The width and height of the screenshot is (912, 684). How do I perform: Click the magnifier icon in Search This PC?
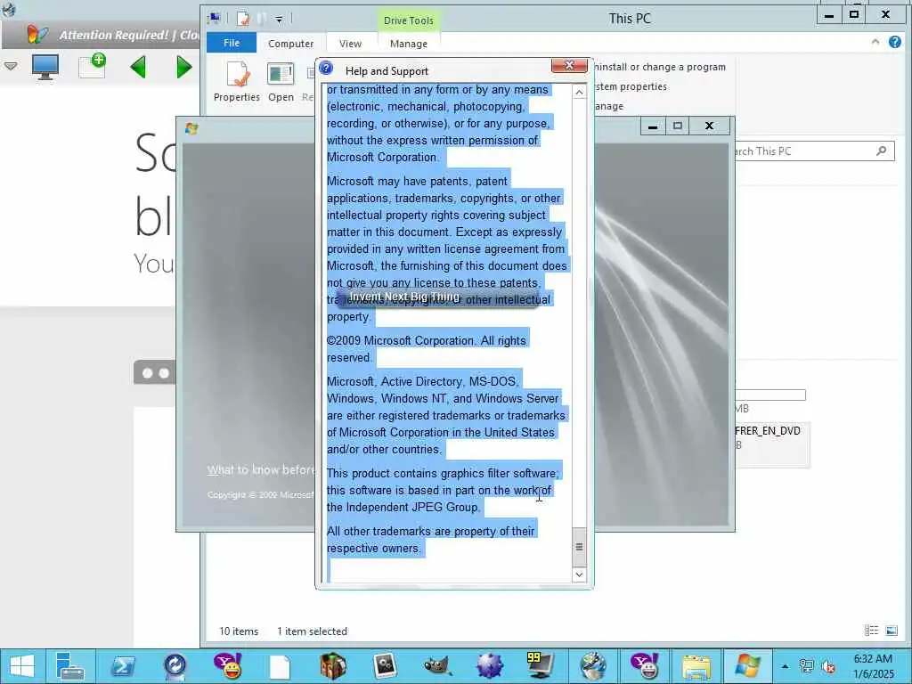coord(881,151)
